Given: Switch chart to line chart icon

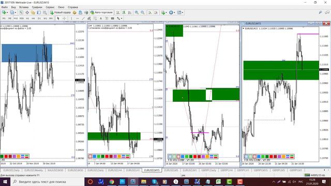Looking at the screenshot, I should (130, 12).
